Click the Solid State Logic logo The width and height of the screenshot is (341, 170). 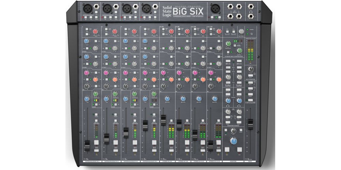click(x=167, y=11)
